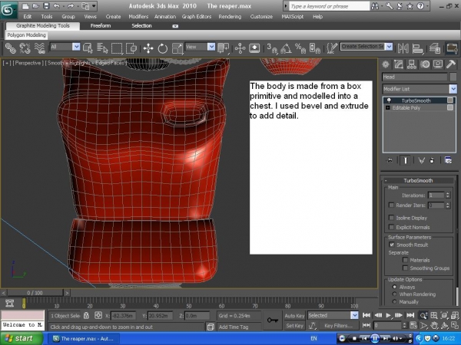The width and height of the screenshot is (461, 345).
Task: Open the Utilities hammer panel tab
Action: [451, 64]
